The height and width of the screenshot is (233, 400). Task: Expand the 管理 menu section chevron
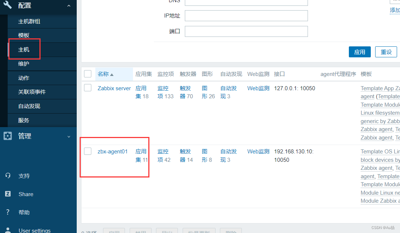tap(69, 137)
